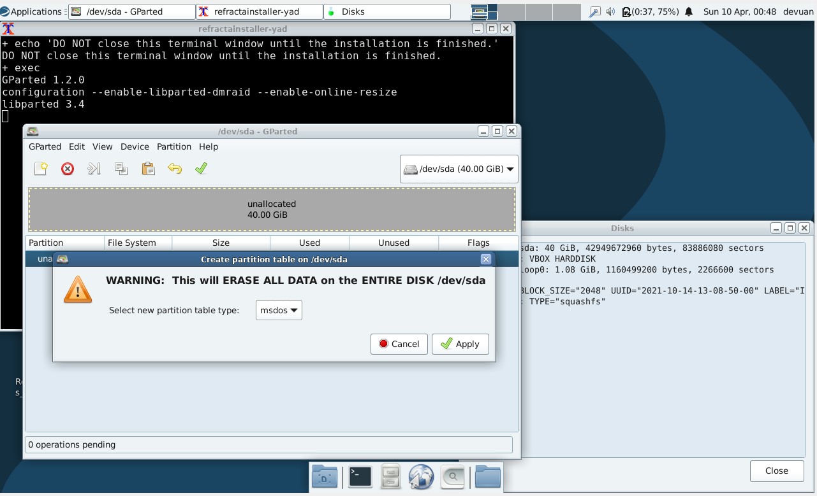Switch to Disks taskbar window button

click(x=386, y=11)
